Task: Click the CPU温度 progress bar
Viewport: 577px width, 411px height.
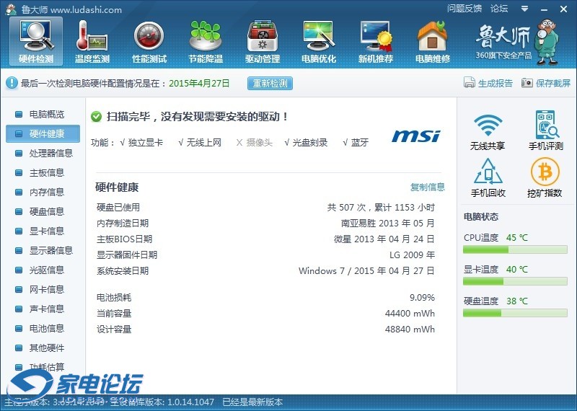Action: [x=516, y=249]
